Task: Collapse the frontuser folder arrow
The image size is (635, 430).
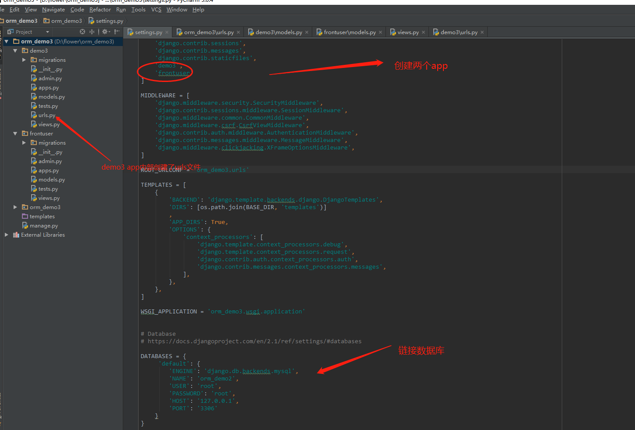Action: pyautogui.click(x=15, y=134)
